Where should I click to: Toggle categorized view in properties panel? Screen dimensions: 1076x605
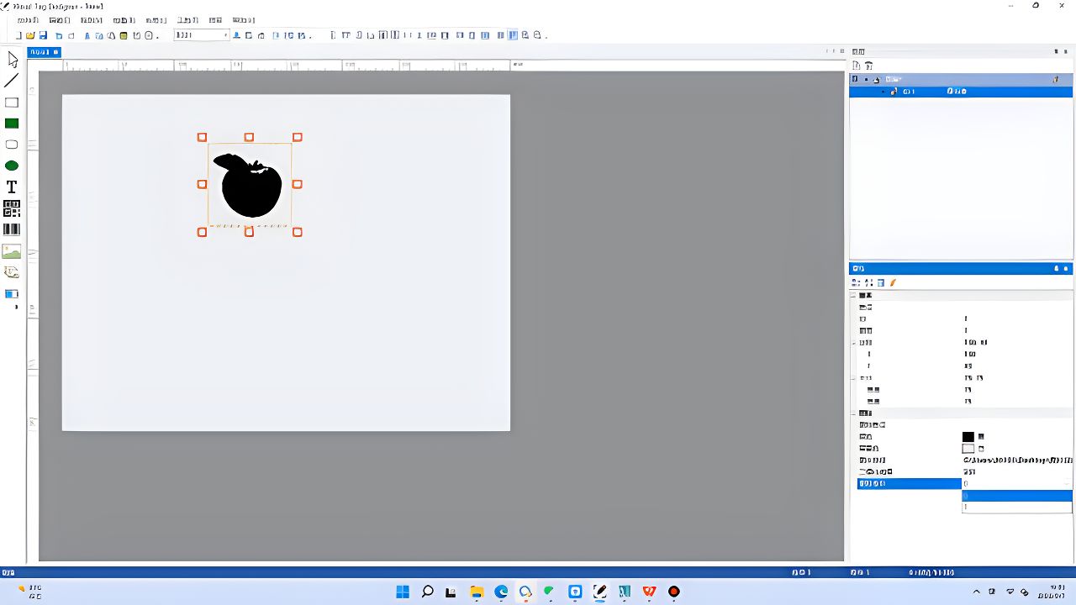857,283
